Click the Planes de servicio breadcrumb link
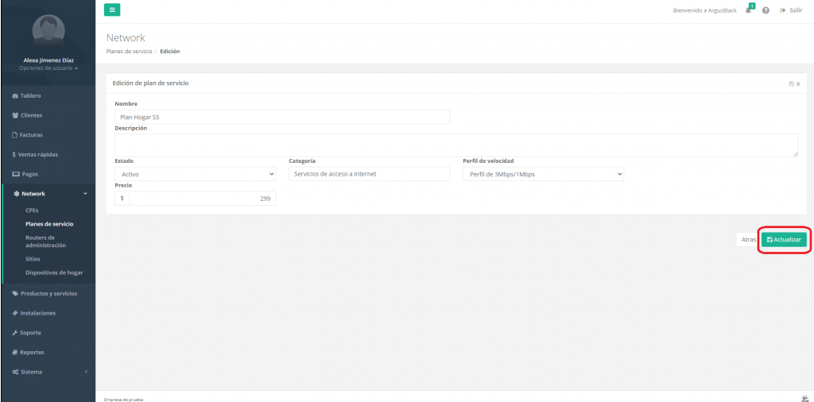The width and height of the screenshot is (814, 402). [x=129, y=51]
